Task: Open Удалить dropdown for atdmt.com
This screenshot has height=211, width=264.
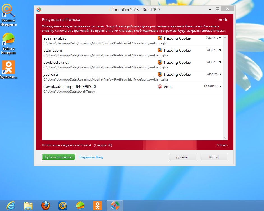Action: [x=214, y=50]
